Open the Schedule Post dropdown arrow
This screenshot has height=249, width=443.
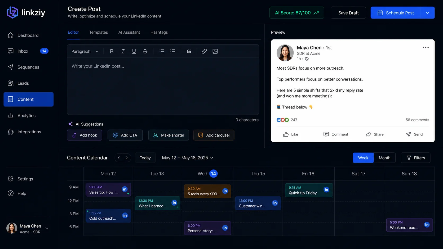point(428,13)
